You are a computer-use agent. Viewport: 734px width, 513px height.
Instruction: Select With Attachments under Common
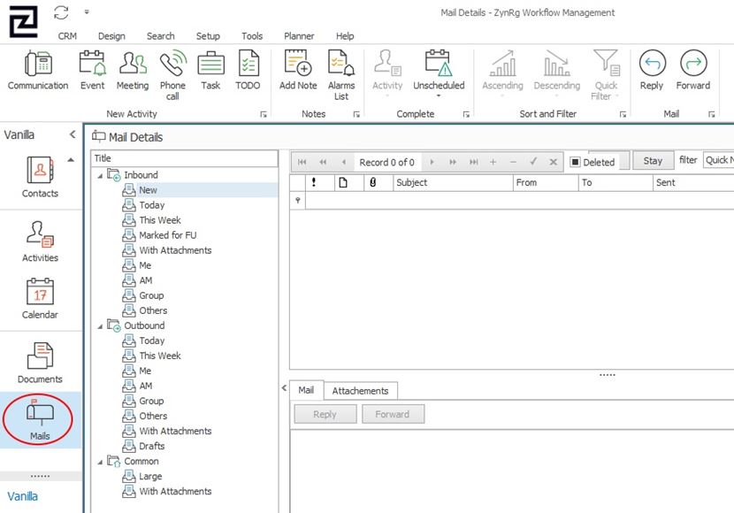coord(175,491)
